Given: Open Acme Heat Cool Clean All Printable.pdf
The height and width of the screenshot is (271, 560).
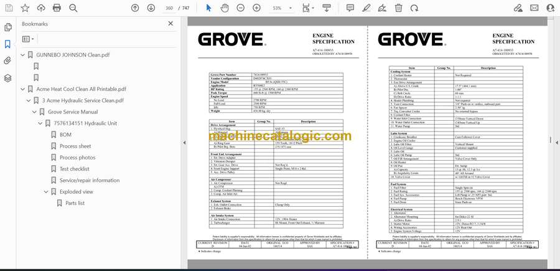Looking at the screenshot, I should coord(81,89).
